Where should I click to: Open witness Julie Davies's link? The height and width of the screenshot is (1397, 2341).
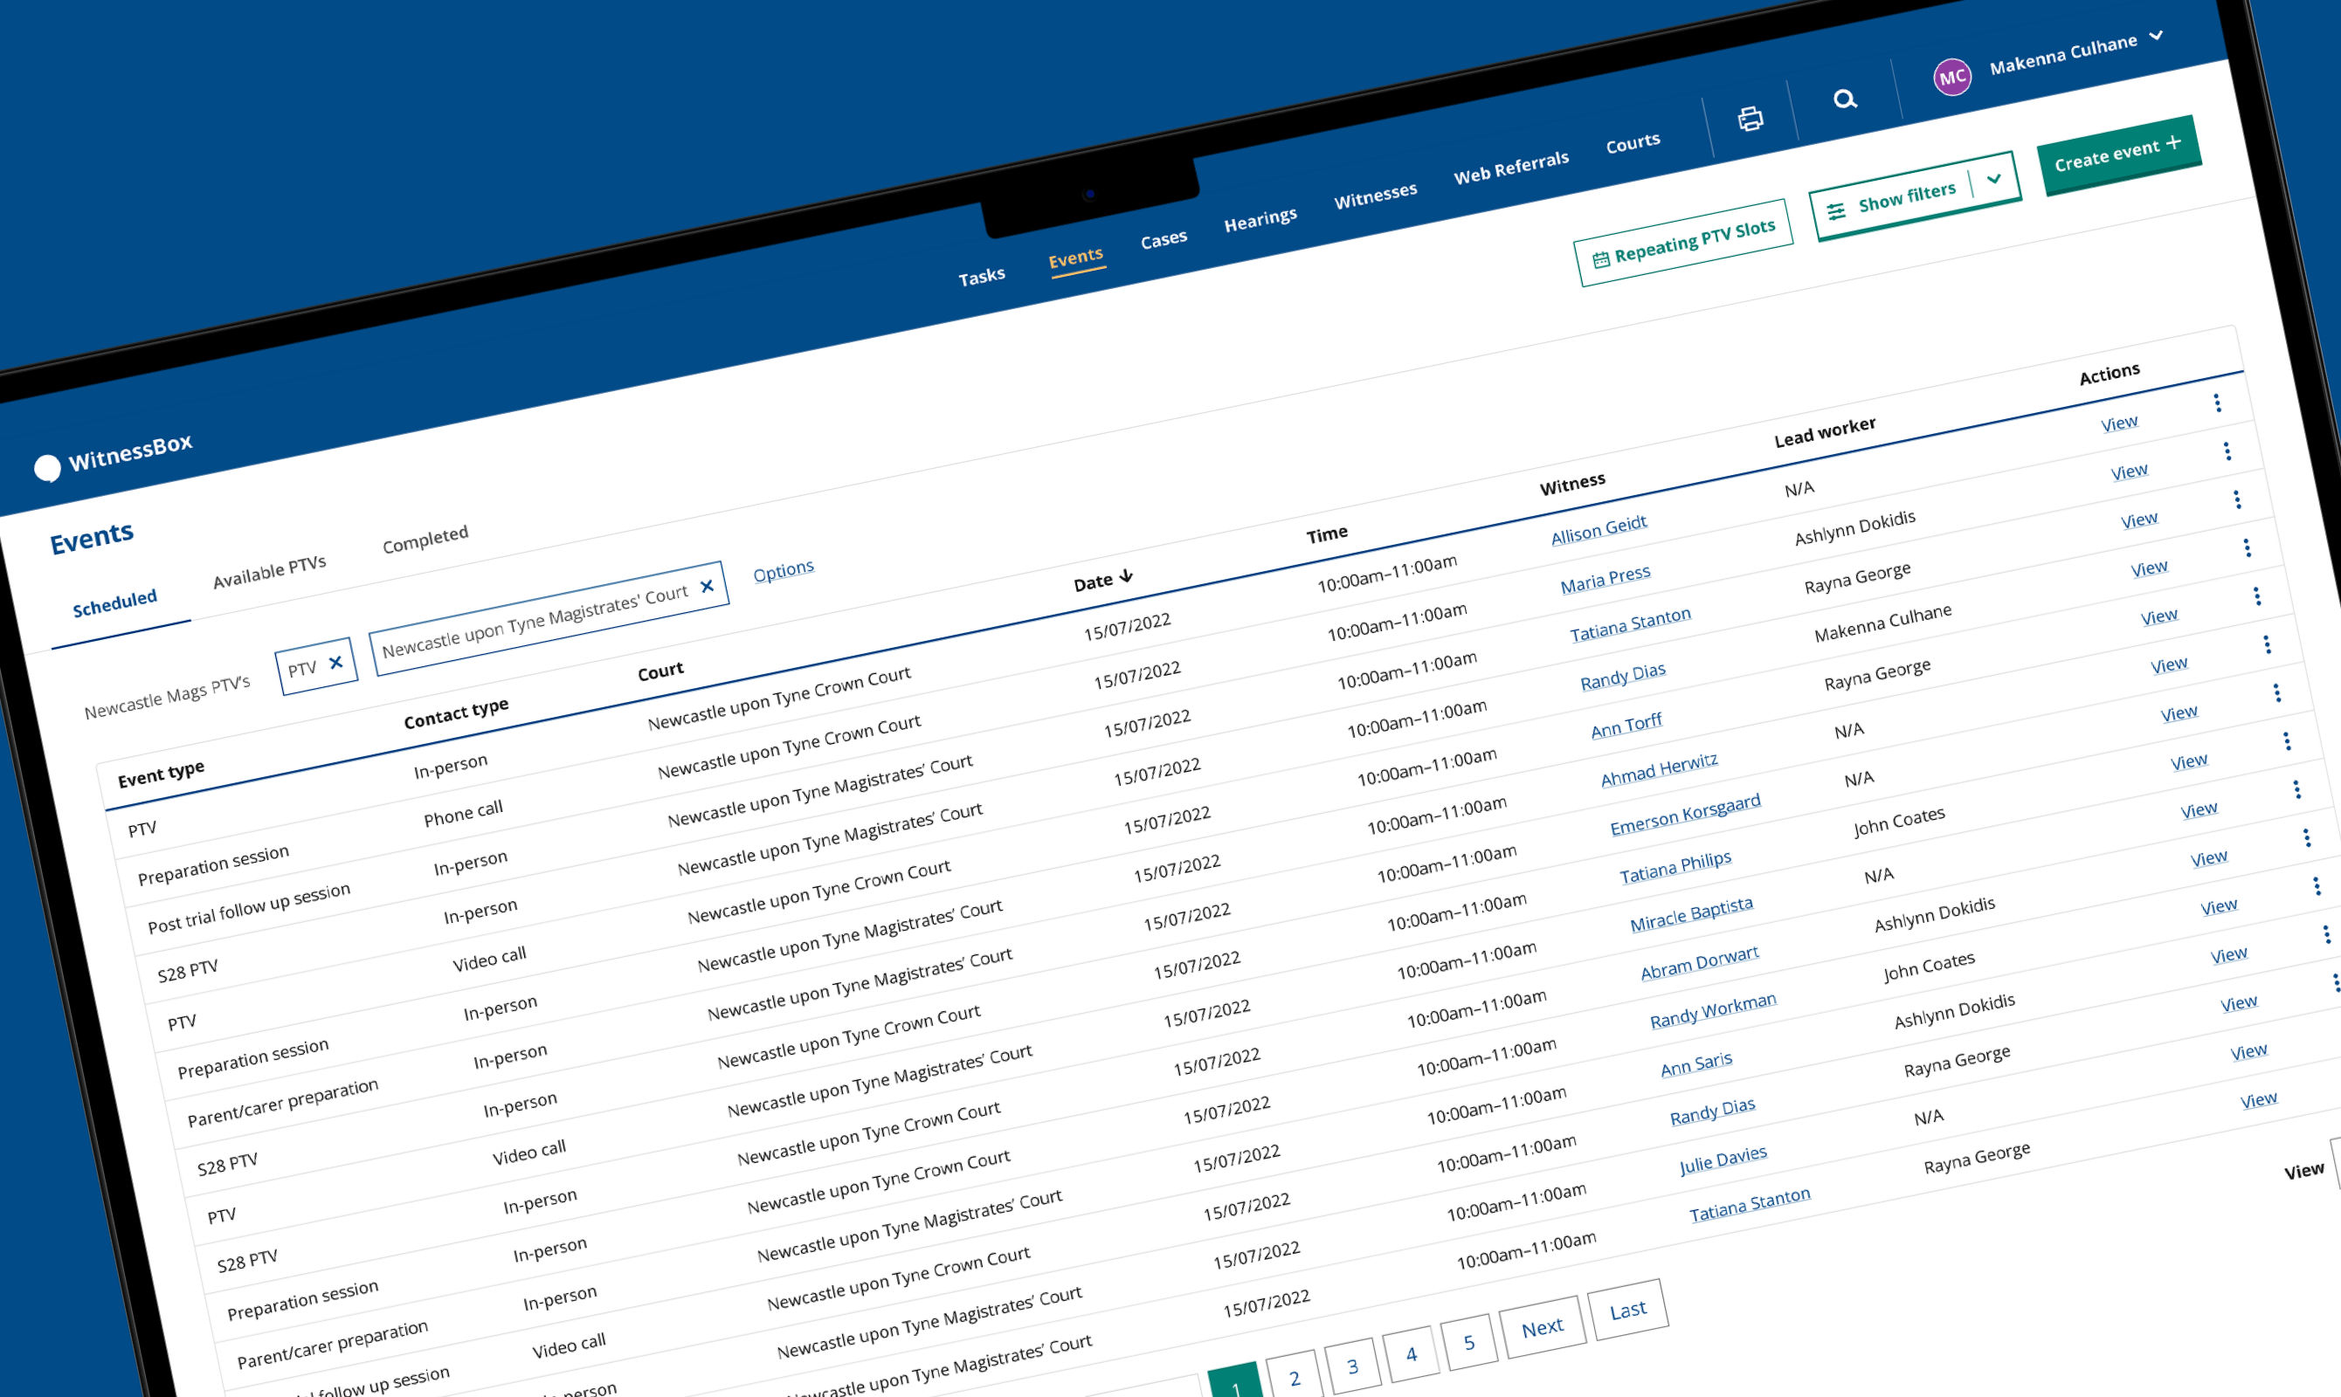(x=1723, y=1160)
